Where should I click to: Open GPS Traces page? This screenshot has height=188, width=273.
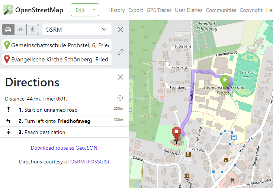(159, 10)
